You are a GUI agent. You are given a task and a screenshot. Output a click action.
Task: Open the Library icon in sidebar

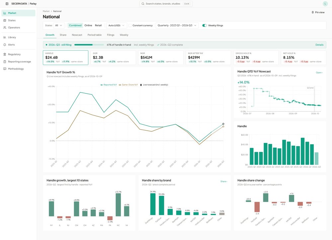click(x=5, y=37)
